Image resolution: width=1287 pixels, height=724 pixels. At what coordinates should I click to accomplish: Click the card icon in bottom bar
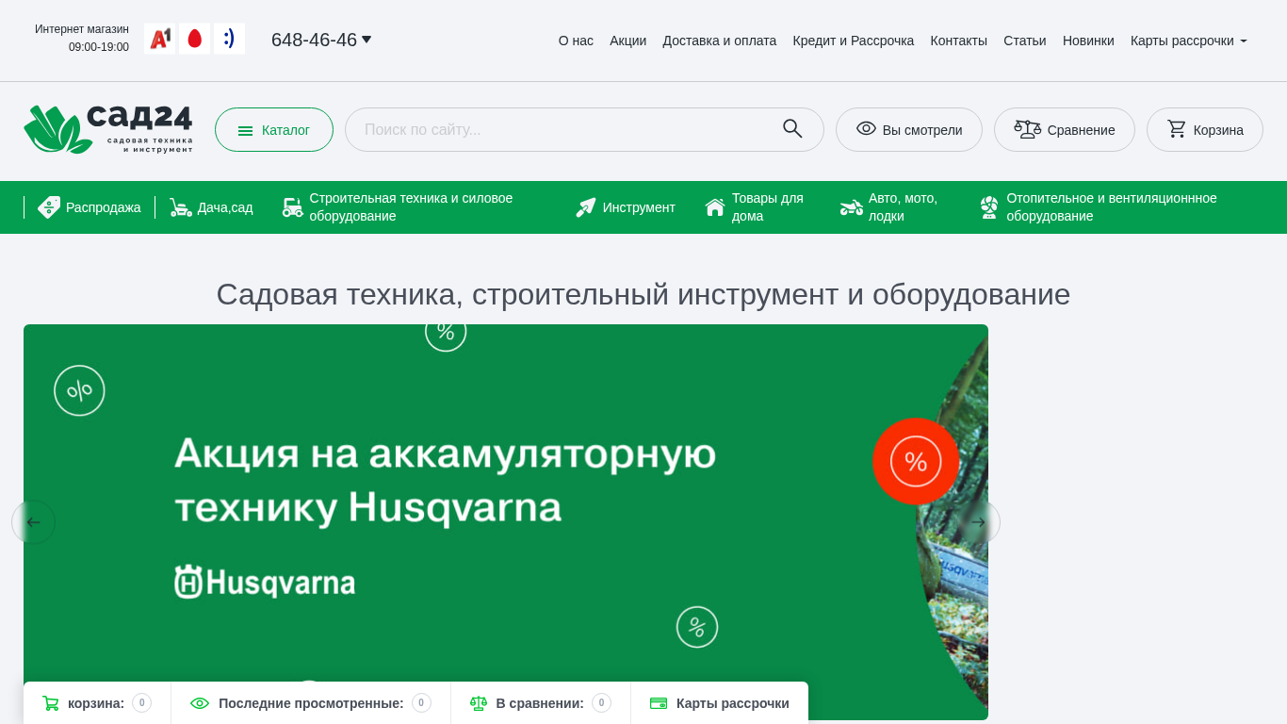(659, 703)
